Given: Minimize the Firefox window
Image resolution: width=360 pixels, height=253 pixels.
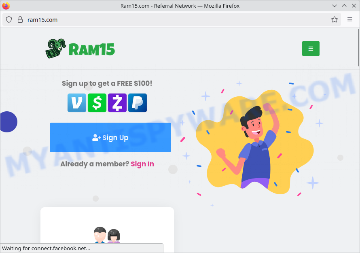Looking at the screenshot, I should tap(335, 6).
